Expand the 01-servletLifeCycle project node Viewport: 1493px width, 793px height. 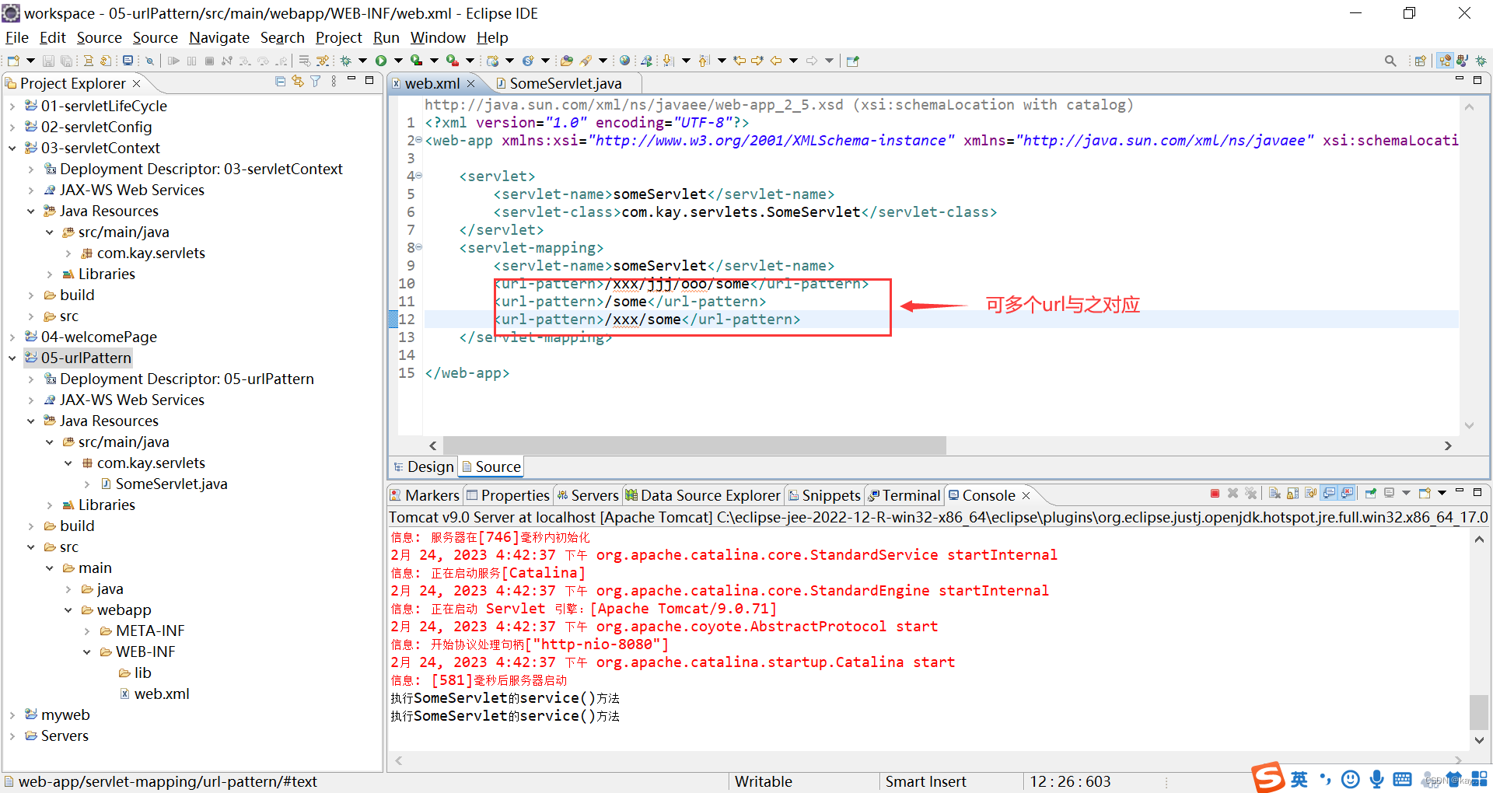[12, 106]
